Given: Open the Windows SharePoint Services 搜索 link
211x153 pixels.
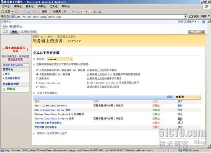Looking at the screenshot, I should [x=54, y=119].
